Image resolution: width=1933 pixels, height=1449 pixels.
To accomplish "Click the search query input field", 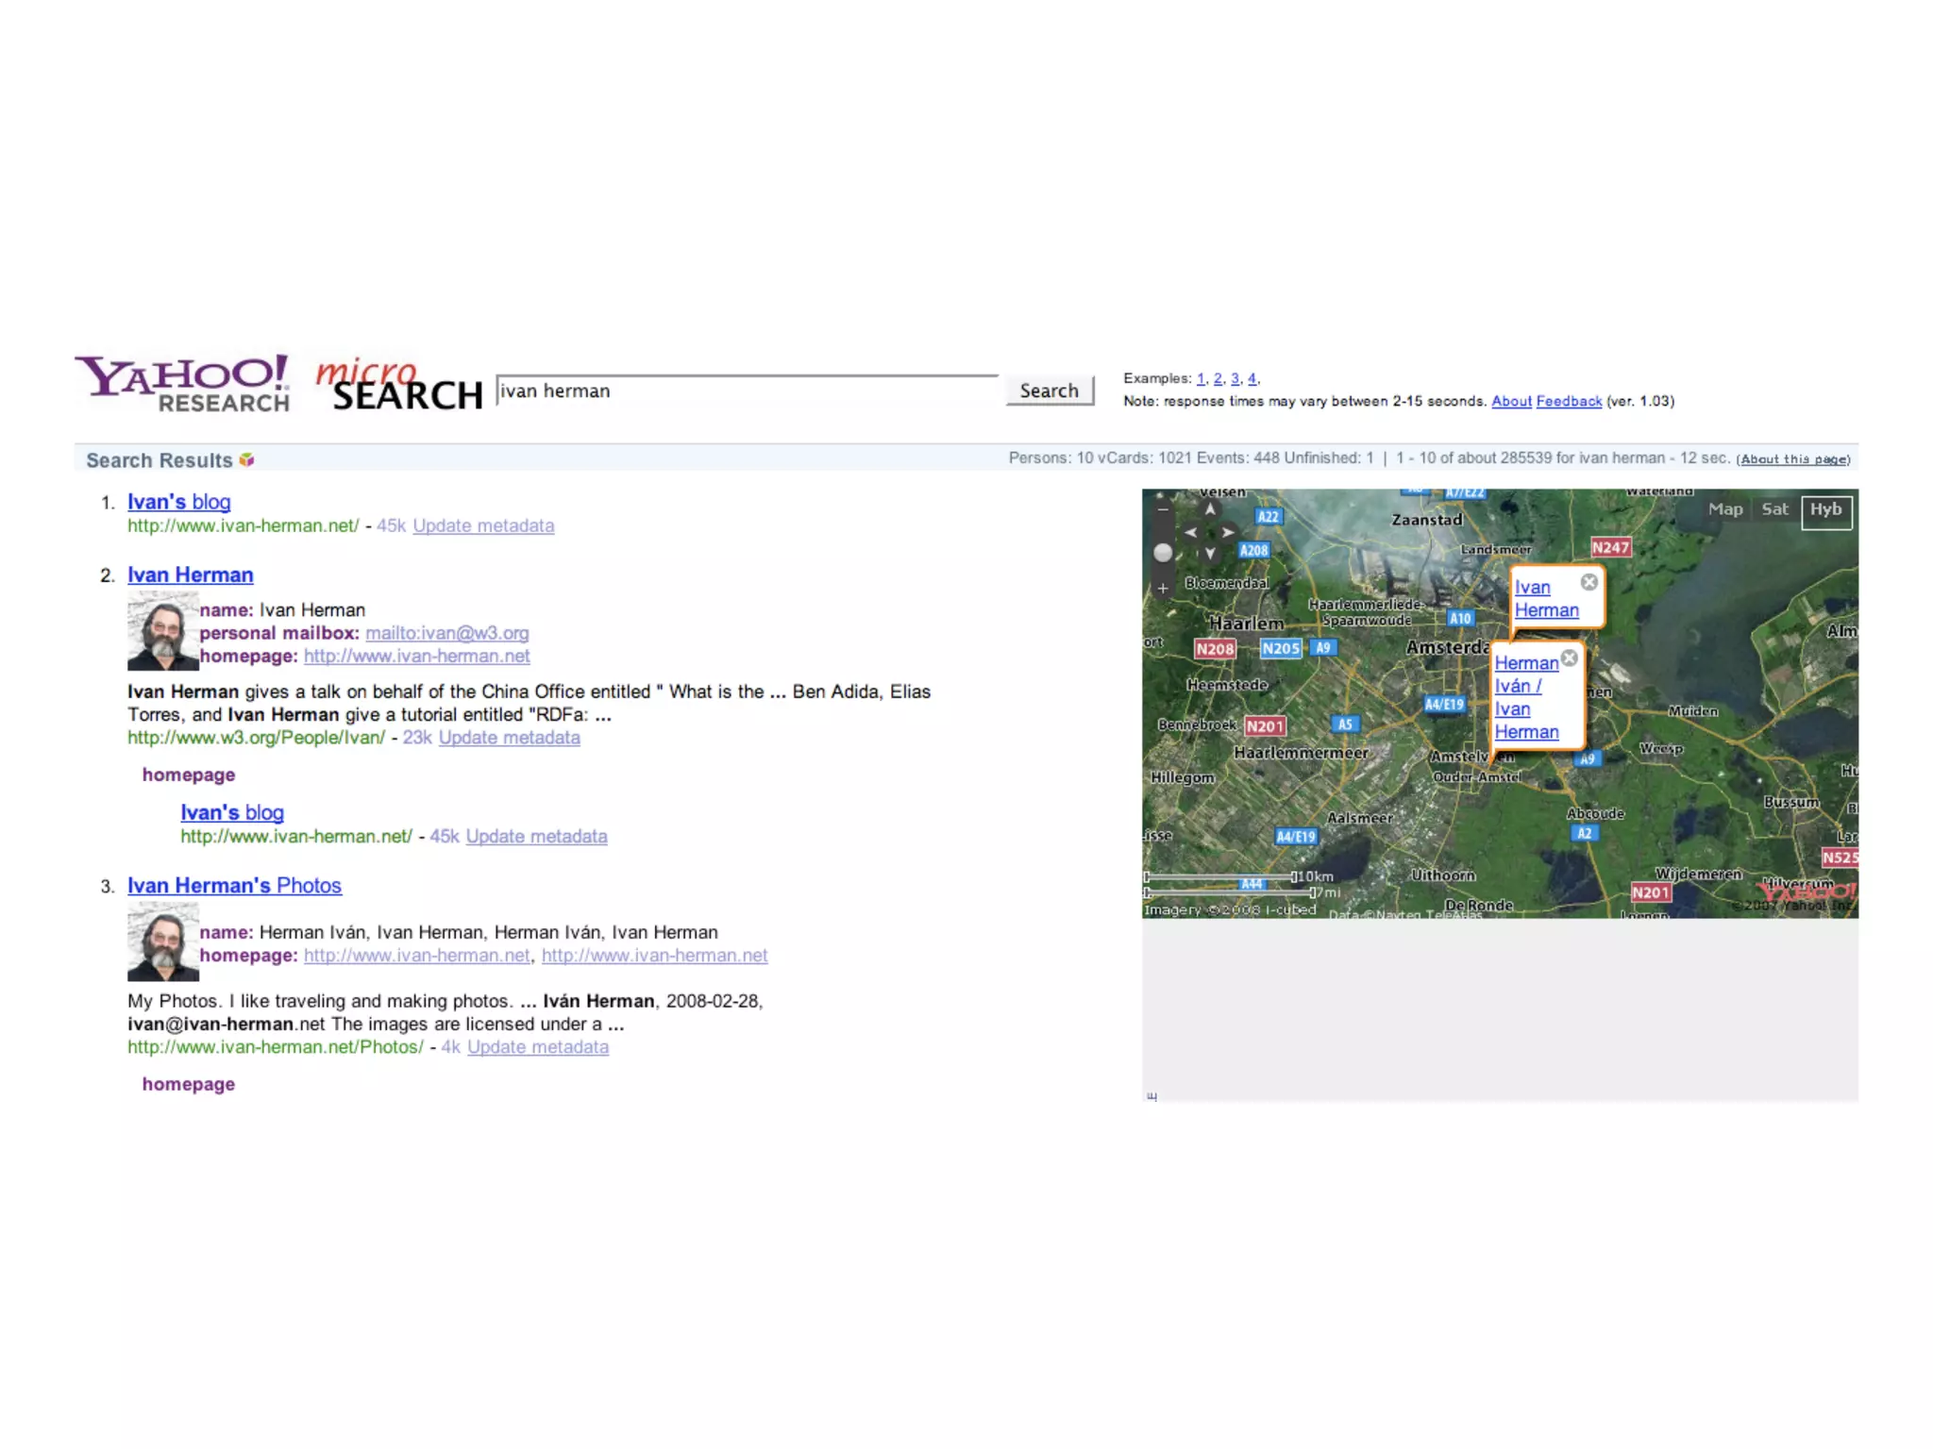I will (748, 391).
